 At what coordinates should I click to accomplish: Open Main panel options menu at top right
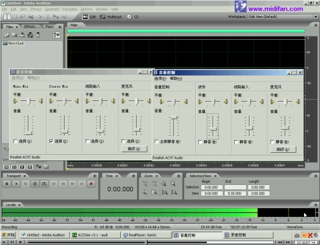tap(316, 25)
